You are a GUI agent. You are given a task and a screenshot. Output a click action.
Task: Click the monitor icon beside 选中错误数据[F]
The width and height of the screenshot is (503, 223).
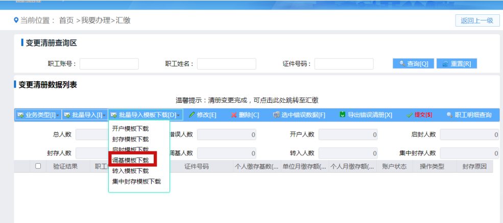(276, 115)
